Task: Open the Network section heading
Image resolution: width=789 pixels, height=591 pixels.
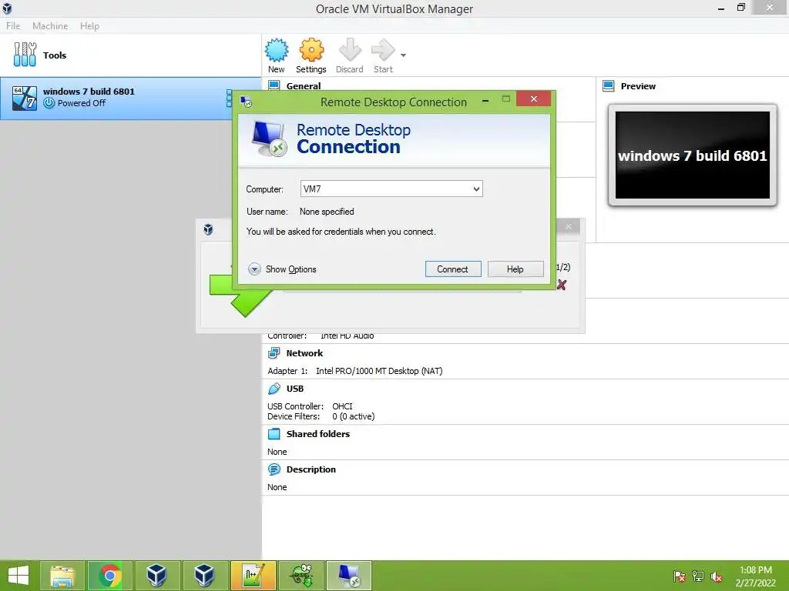Action: click(304, 353)
